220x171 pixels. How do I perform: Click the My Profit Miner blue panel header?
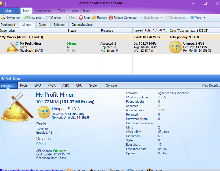[x=110, y=79]
